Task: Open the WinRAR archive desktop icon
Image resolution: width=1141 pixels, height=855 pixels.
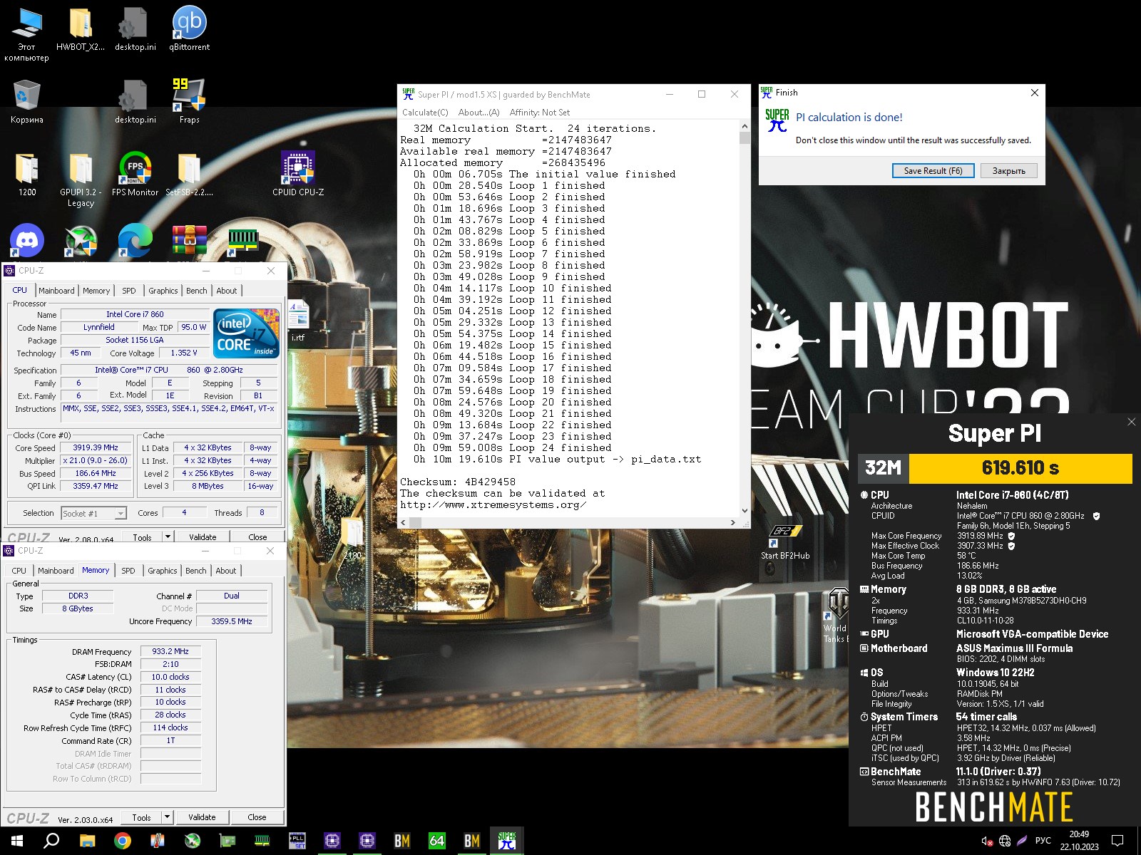Action: coord(189,240)
